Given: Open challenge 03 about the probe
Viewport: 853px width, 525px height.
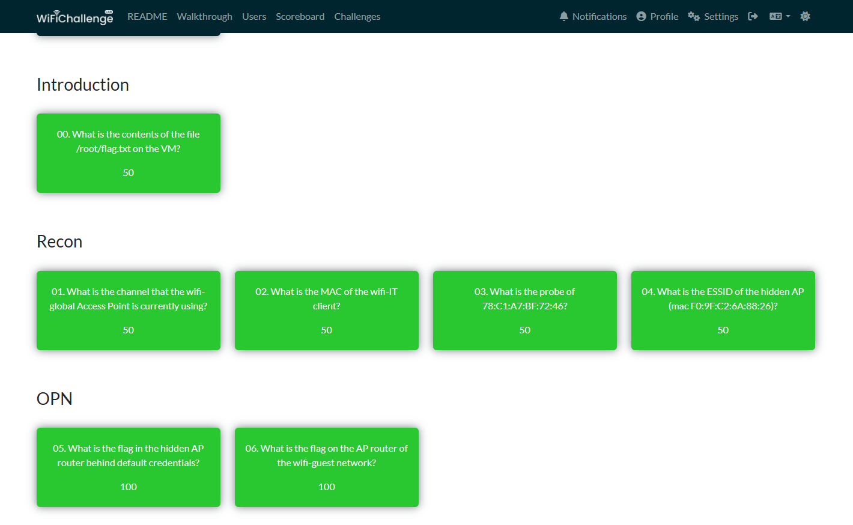Looking at the screenshot, I should click(525, 311).
